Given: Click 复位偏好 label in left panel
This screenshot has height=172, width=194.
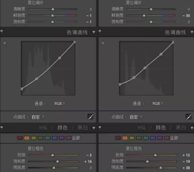Looking at the screenshot, I should tap(35, 3).
